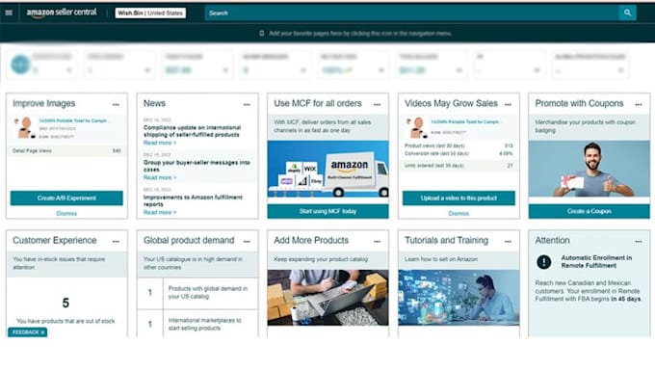Open the Use MCF card options menu

click(378, 104)
